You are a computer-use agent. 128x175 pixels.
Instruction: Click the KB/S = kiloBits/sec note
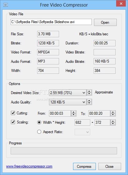pyautogui.click(x=94, y=34)
